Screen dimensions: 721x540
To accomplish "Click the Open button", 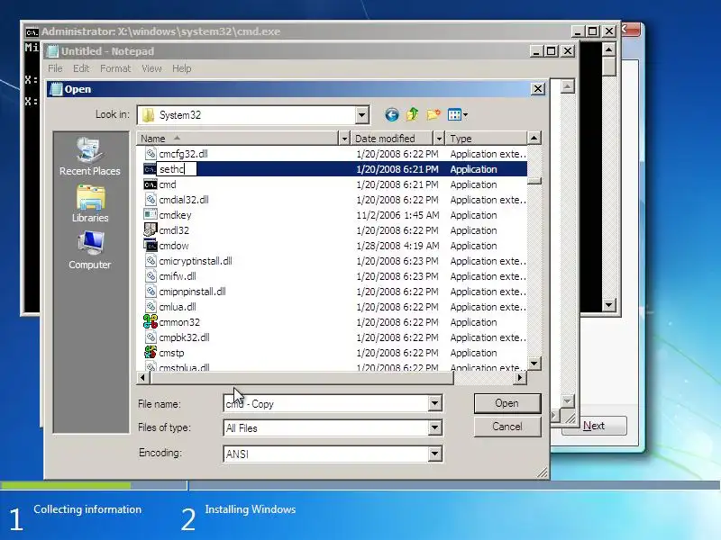I will pyautogui.click(x=507, y=403).
